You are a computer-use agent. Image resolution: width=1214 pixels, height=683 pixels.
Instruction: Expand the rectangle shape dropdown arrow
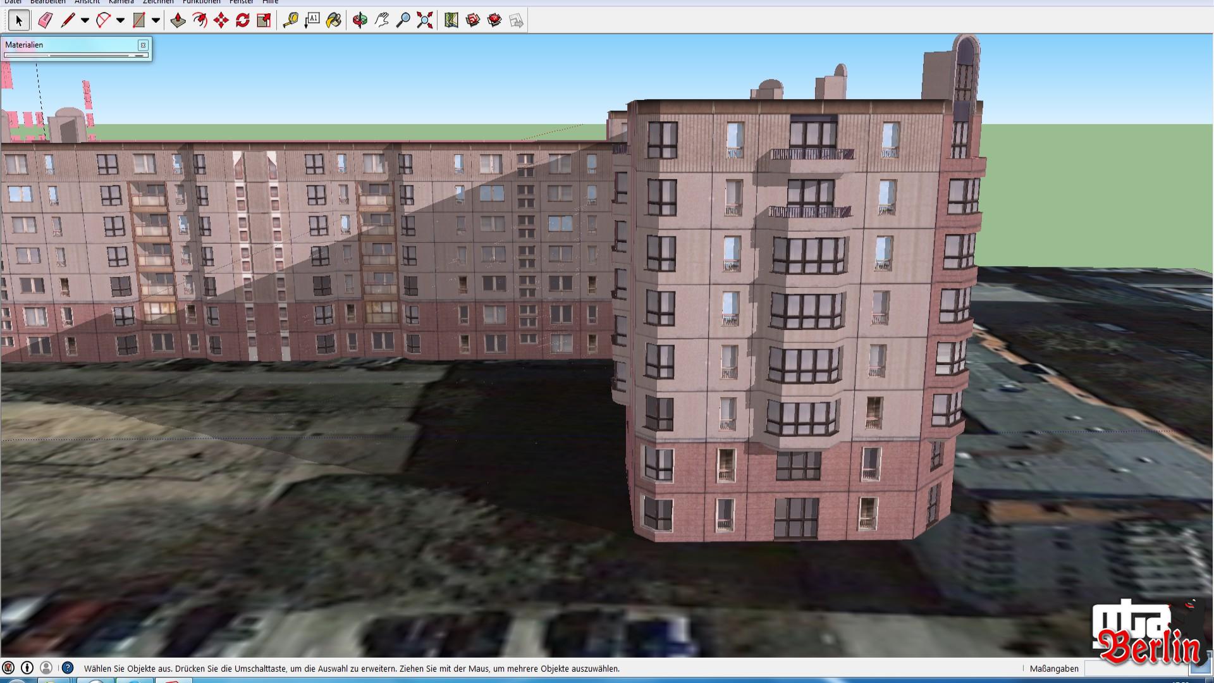(156, 21)
